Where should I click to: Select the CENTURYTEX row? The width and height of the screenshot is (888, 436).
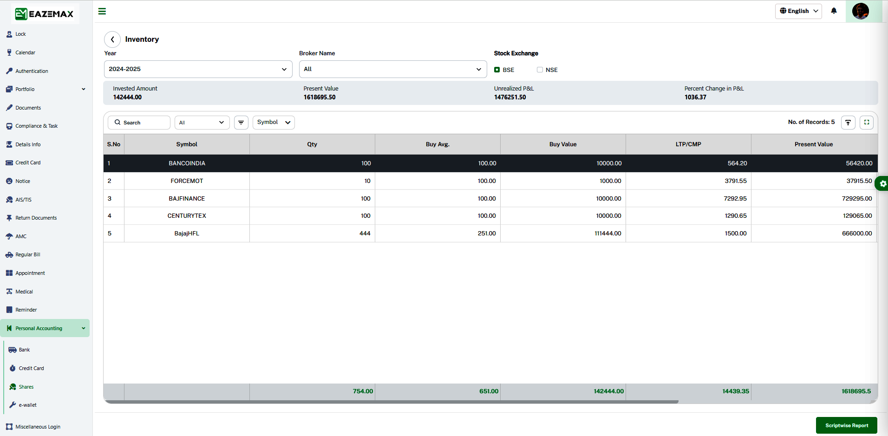pyautogui.click(x=490, y=216)
